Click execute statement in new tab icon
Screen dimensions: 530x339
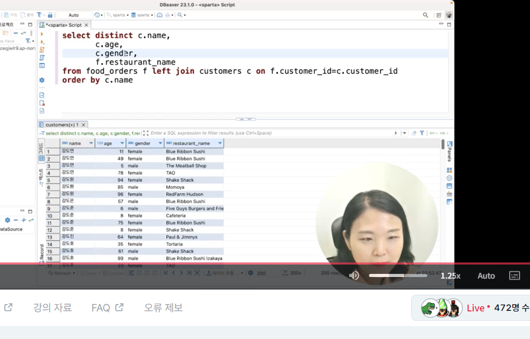(42, 42)
